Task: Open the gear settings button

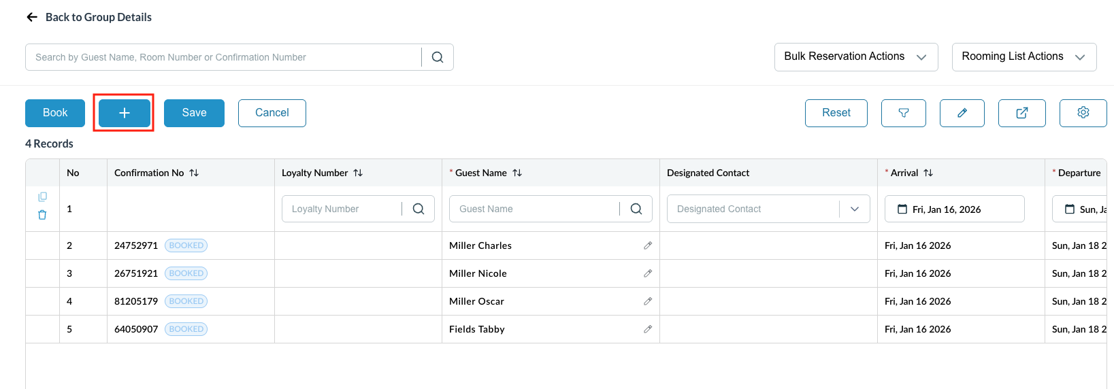Action: [x=1083, y=113]
